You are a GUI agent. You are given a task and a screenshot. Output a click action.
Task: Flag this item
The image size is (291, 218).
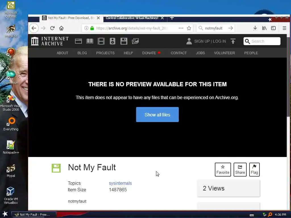pyautogui.click(x=254, y=169)
